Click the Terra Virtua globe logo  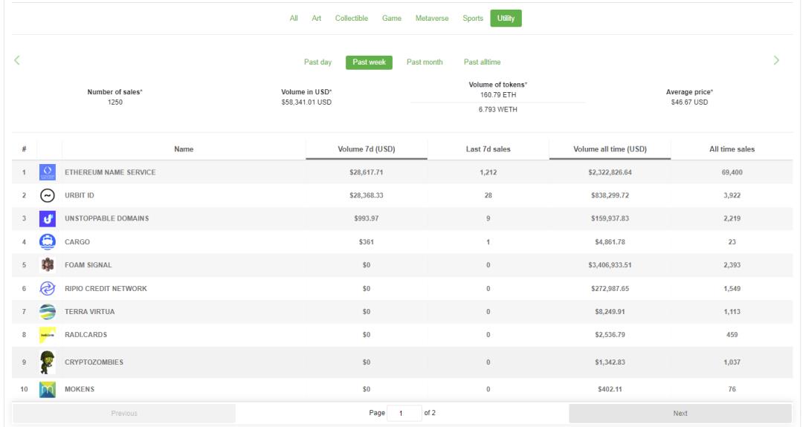click(x=48, y=311)
